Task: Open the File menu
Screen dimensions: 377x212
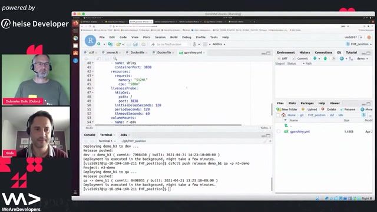Action: (x=102, y=37)
